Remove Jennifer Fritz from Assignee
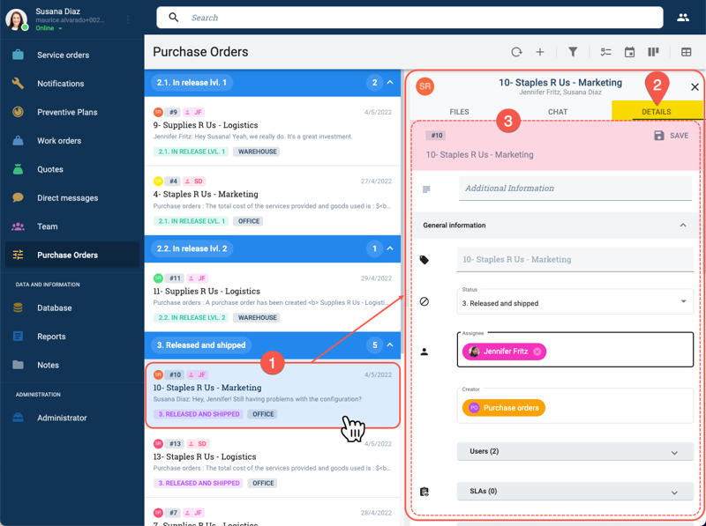This screenshot has height=526, width=706. pyautogui.click(x=537, y=352)
